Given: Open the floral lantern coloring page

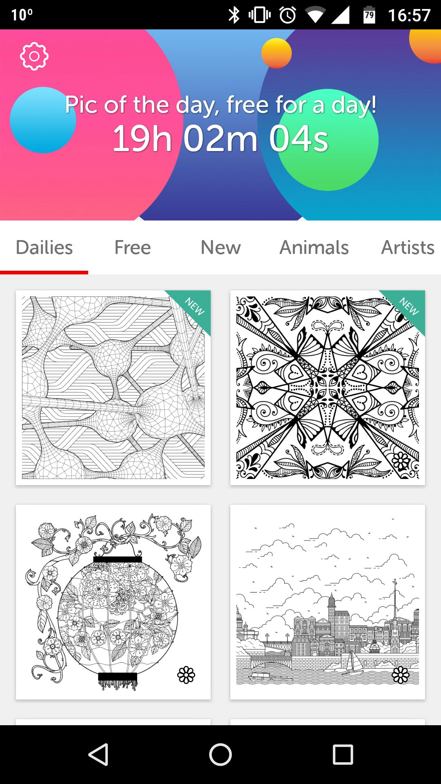Looking at the screenshot, I should pos(113,602).
